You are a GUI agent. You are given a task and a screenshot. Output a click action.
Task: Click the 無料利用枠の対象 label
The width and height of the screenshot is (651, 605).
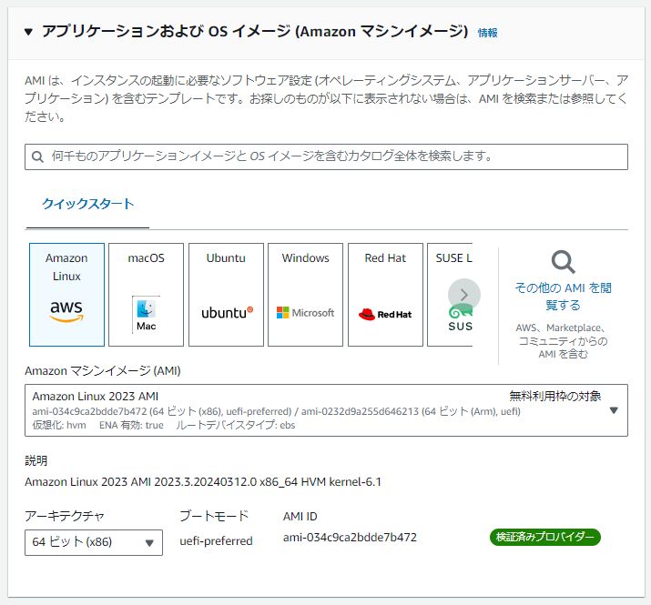coord(555,397)
